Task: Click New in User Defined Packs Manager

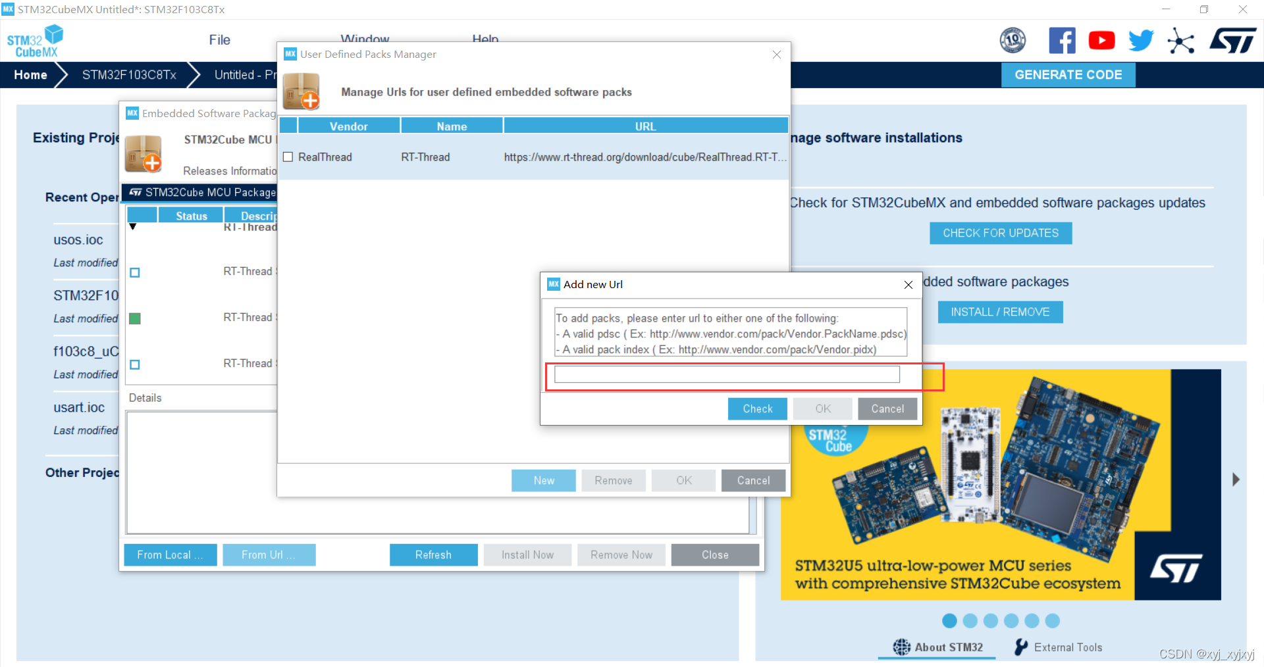Action: click(x=544, y=480)
